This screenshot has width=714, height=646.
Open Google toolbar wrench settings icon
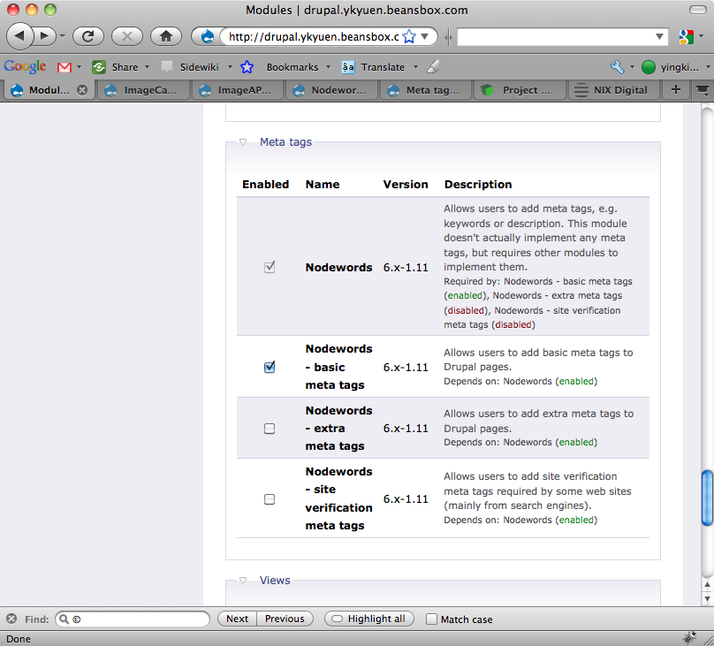(617, 67)
